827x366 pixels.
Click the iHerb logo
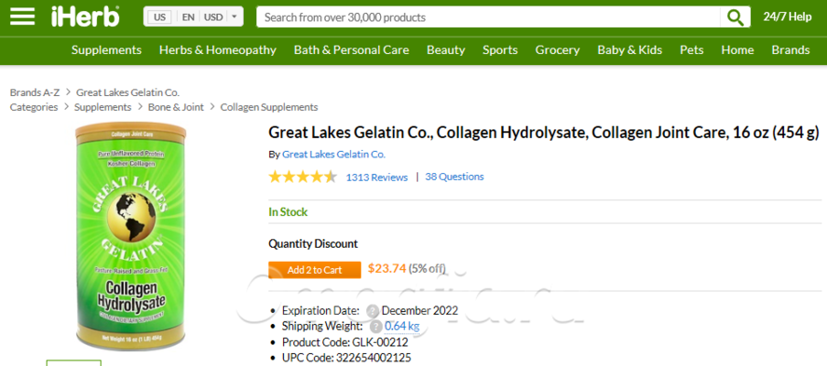[x=86, y=17]
